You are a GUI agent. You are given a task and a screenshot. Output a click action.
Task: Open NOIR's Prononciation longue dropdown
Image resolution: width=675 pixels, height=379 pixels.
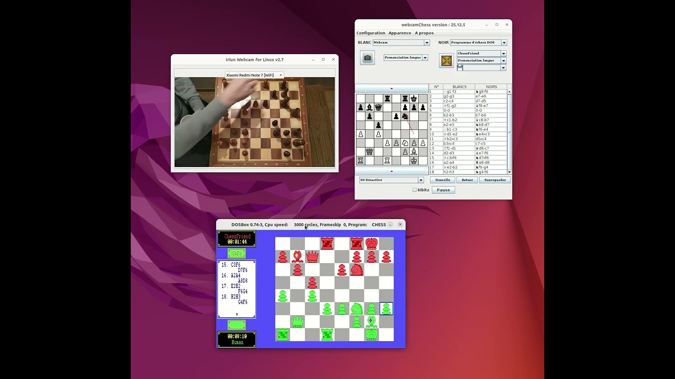[481, 61]
